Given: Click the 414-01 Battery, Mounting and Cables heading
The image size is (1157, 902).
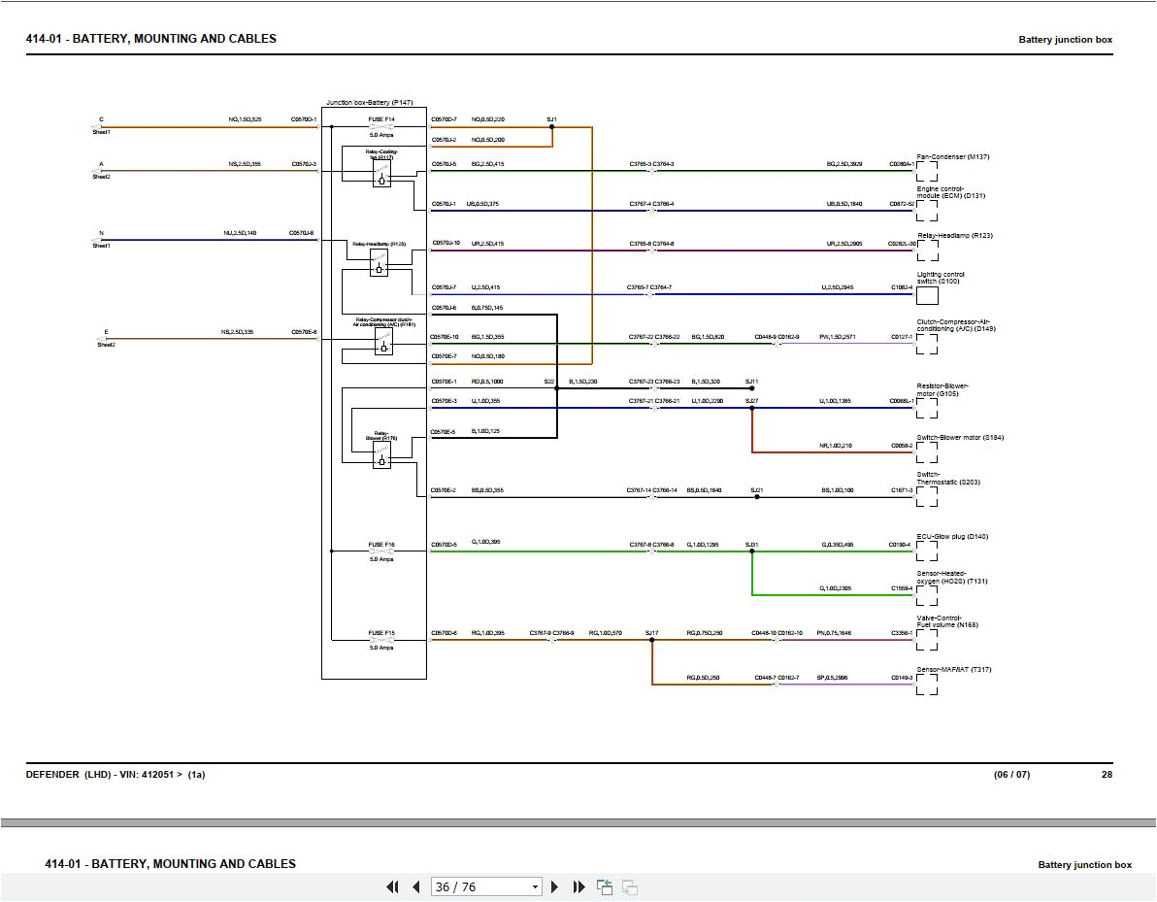Looking at the screenshot, I should (x=150, y=39).
